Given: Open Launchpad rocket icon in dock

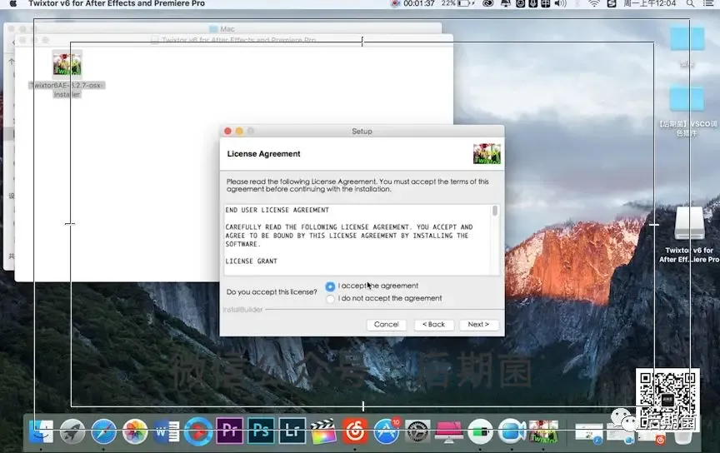Looking at the screenshot, I should [72, 431].
